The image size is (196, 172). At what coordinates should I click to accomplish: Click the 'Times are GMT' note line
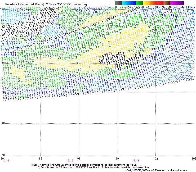coord(84,165)
